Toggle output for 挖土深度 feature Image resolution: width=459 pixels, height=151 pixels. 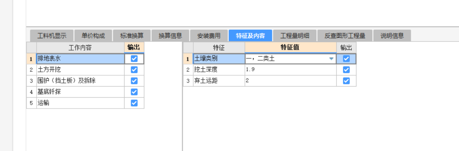click(x=346, y=70)
